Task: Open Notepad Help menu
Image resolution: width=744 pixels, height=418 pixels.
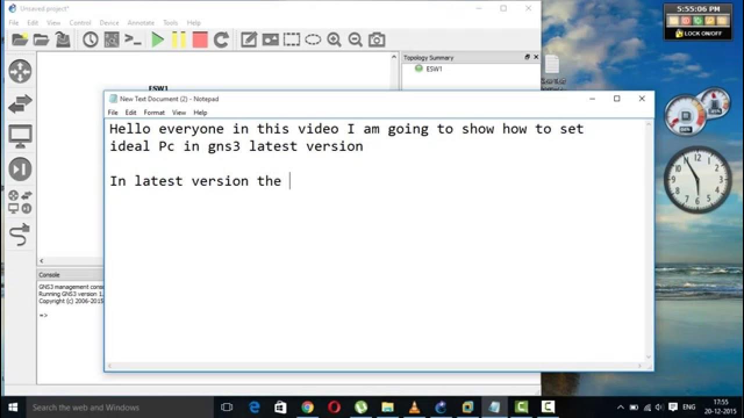Action: pyautogui.click(x=200, y=113)
